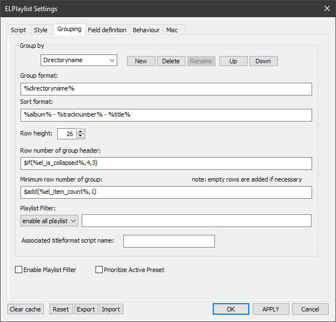Select the Behaviour tab
336x322 pixels.
[x=146, y=30]
